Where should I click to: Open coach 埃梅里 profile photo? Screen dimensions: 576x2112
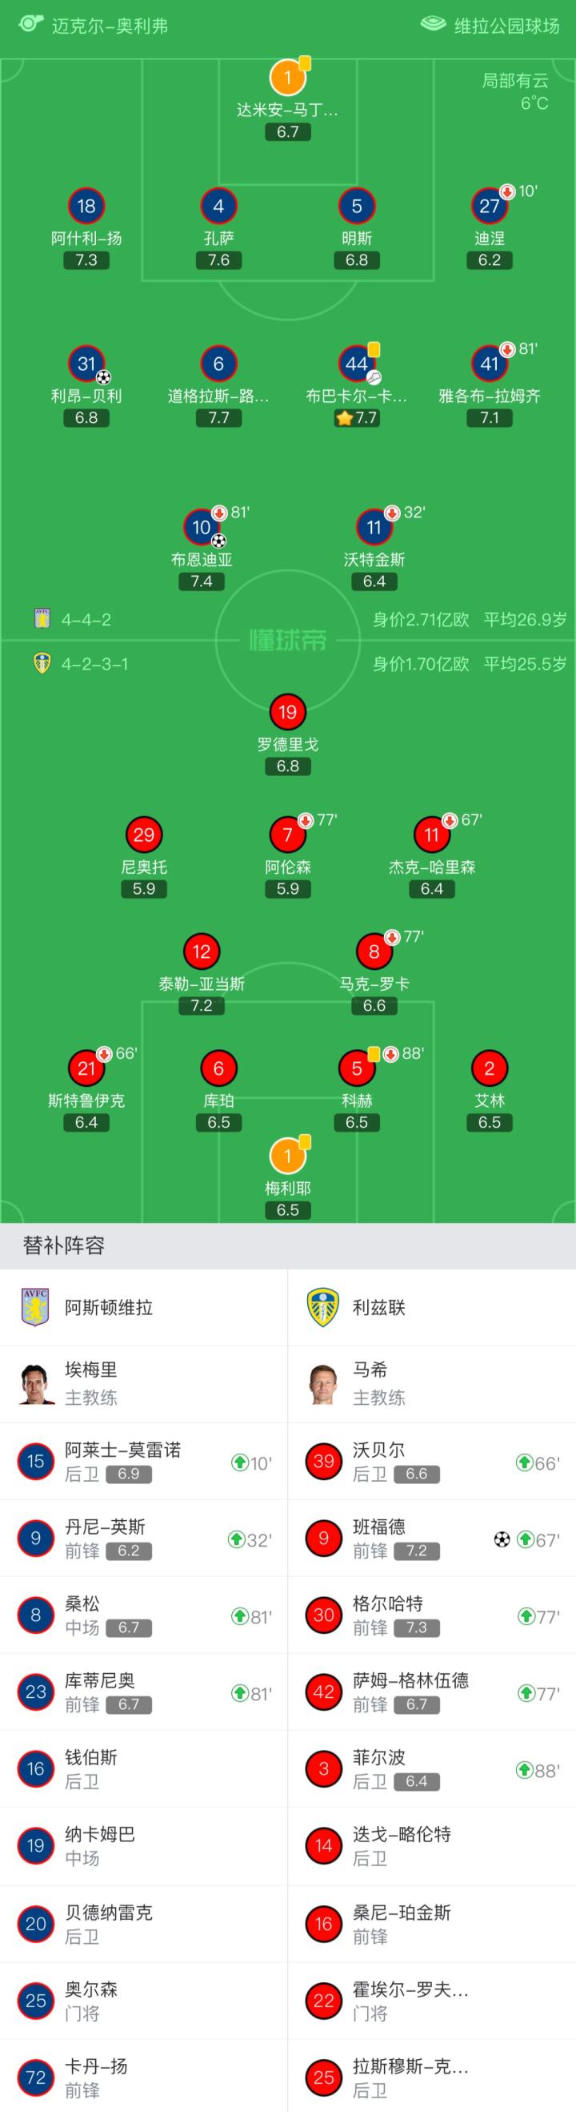coord(36,1383)
